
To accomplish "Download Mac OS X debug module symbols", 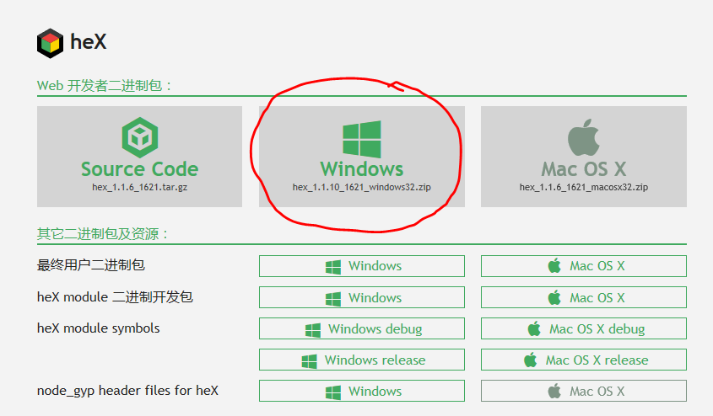I will (584, 328).
